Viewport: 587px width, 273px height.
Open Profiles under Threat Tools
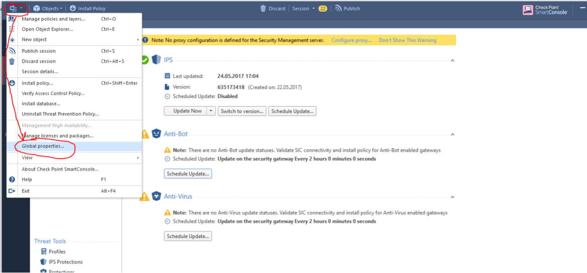[57, 251]
